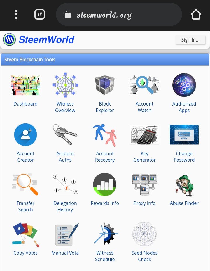Open the Account Auths keys icon
Viewport: 210px width, 271px height.
(x=65, y=134)
